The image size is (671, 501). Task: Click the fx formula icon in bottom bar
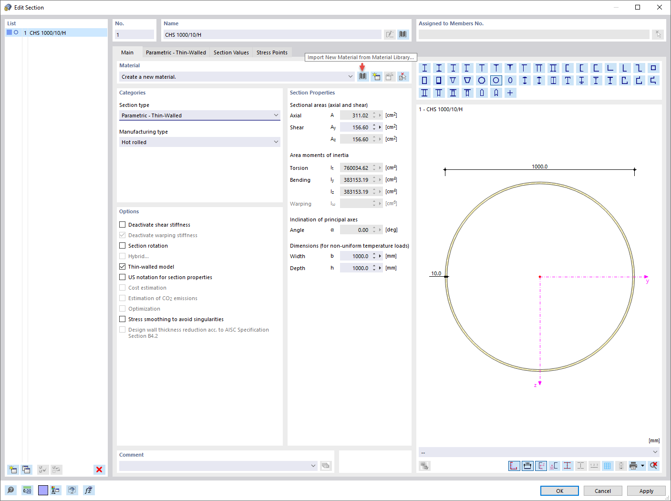pyautogui.click(x=88, y=490)
